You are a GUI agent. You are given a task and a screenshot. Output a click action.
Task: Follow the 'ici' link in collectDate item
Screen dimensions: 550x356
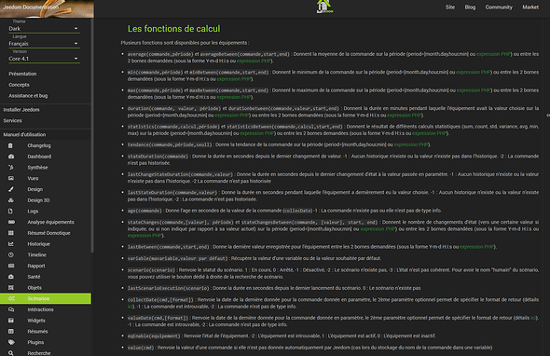[130, 307]
